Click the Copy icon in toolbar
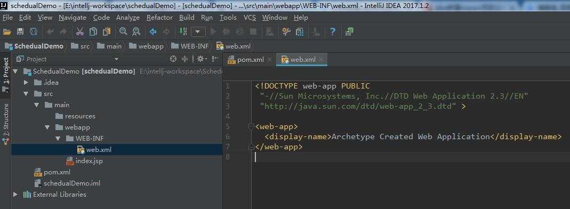570x209 pixels. pyautogui.click(x=93, y=32)
